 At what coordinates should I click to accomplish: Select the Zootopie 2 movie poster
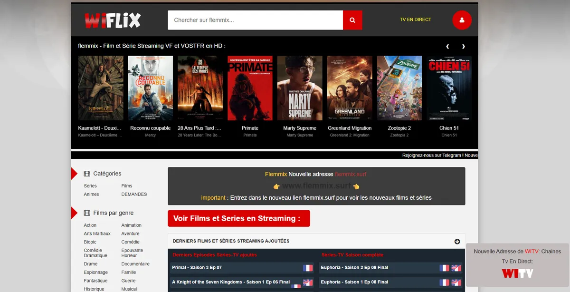(399, 88)
